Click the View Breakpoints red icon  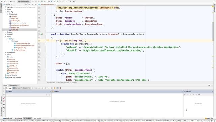pyautogui.click(x=4, y=98)
